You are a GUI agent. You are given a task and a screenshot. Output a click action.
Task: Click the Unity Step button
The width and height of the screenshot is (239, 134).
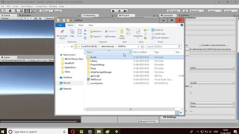[125, 11]
